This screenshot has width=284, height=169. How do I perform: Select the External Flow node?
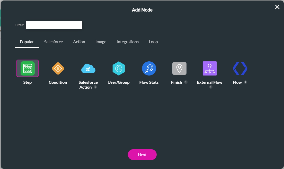tap(210, 68)
